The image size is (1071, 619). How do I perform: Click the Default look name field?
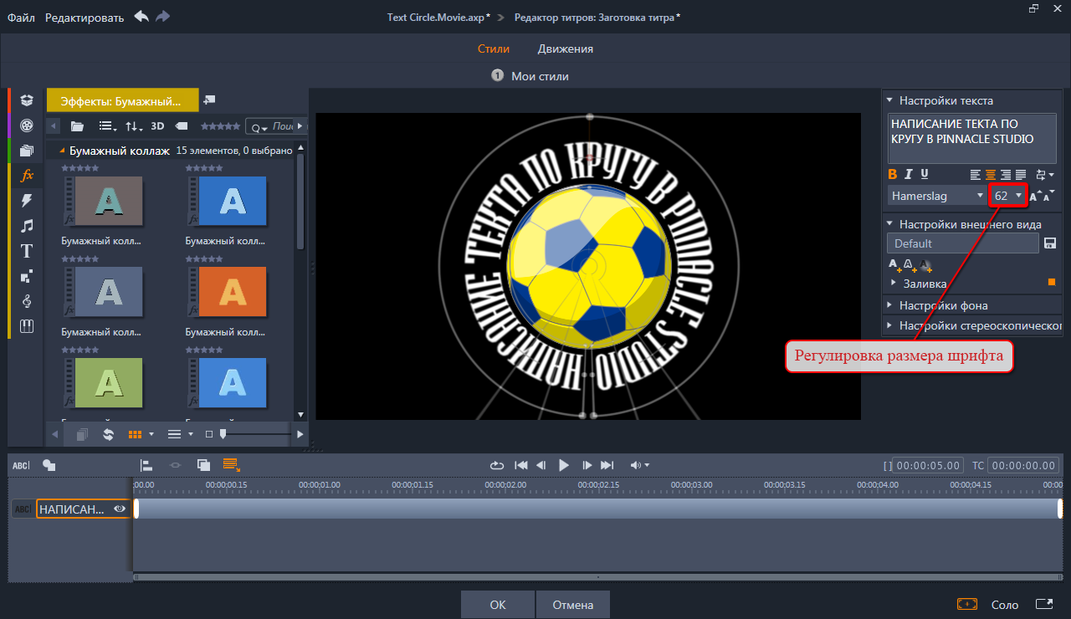tap(963, 243)
